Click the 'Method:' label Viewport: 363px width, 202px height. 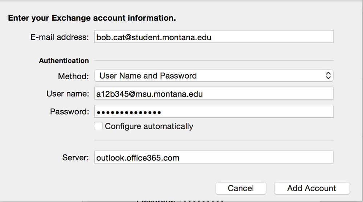pyautogui.click(x=73, y=76)
